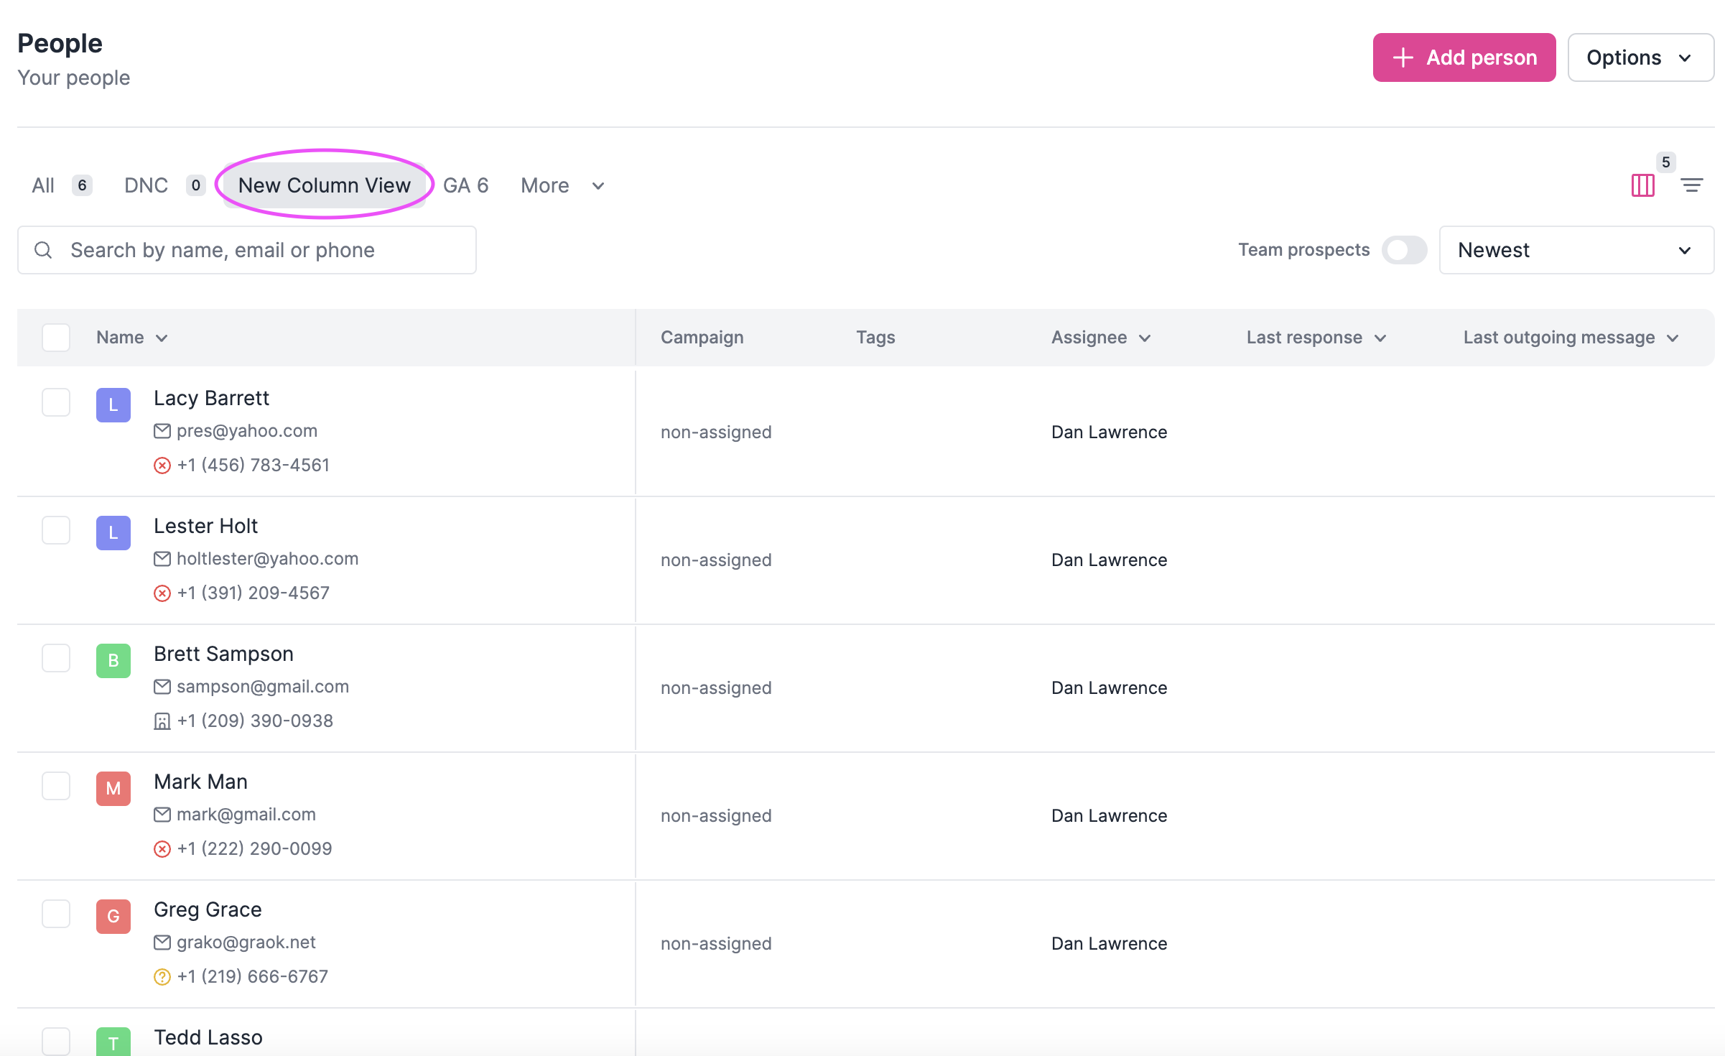Click landline icon next to Brett's phone
Viewport: 1725px width, 1056px height.
coord(162,721)
